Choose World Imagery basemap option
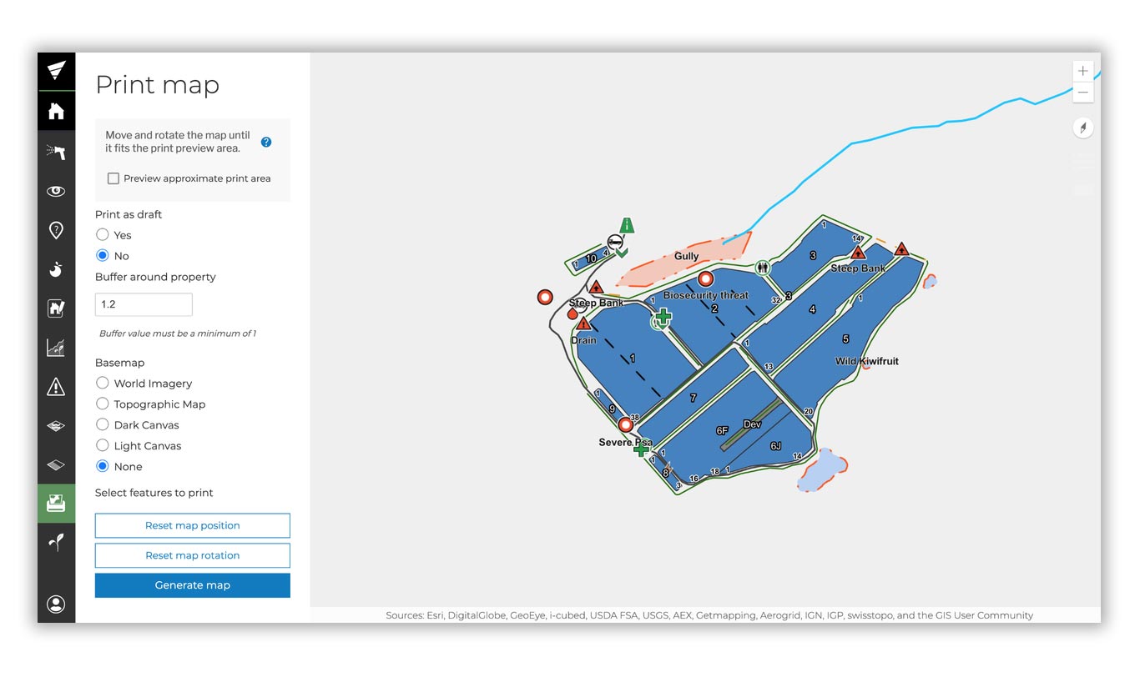Viewport: 1140px width, 697px height. 103,384
